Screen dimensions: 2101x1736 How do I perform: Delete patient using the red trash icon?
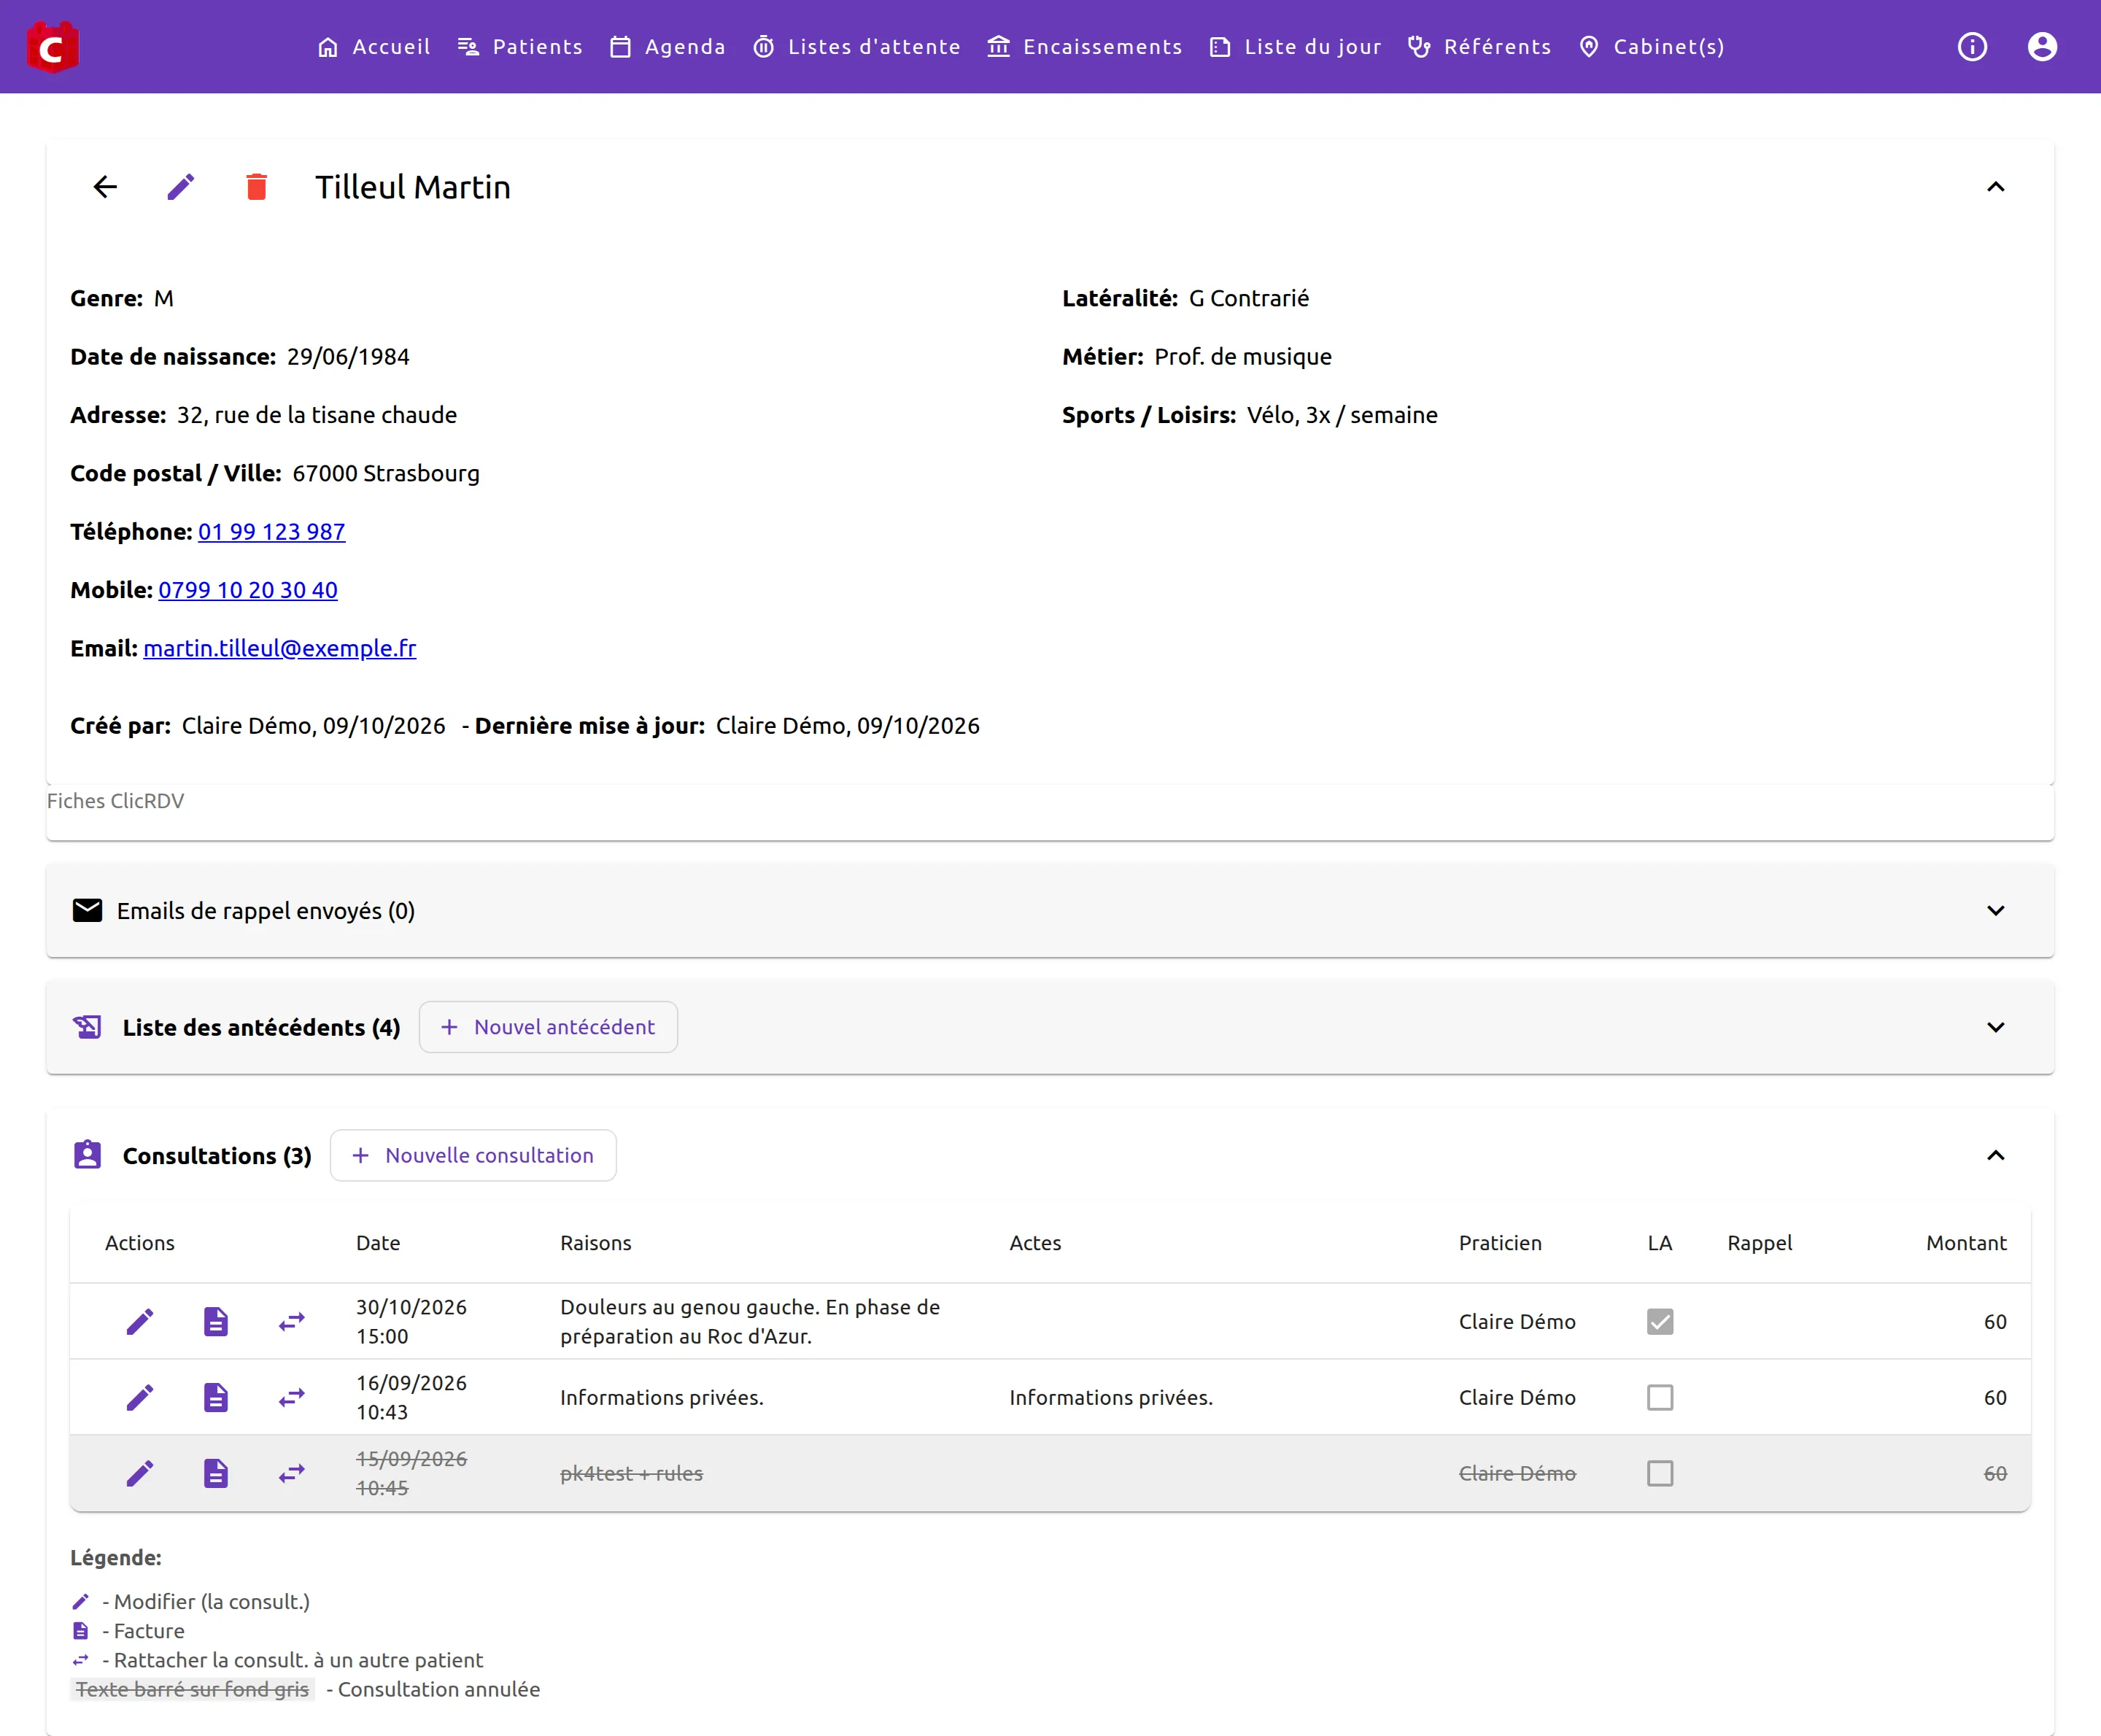[x=257, y=187]
